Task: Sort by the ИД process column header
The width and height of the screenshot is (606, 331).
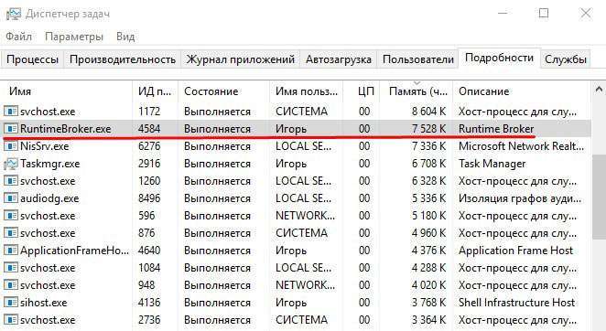Action: coord(155,91)
